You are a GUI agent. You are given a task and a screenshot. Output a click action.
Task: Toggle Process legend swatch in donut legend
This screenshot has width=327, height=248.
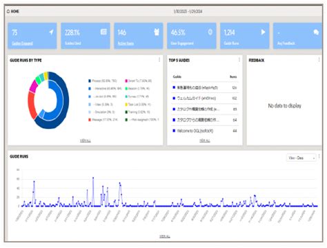pos(90,81)
